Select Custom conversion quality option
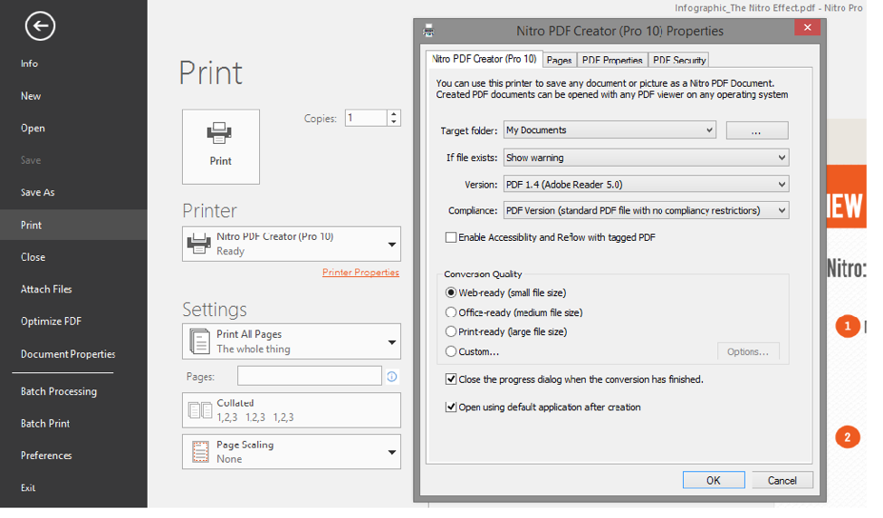883x518 pixels. tap(450, 351)
